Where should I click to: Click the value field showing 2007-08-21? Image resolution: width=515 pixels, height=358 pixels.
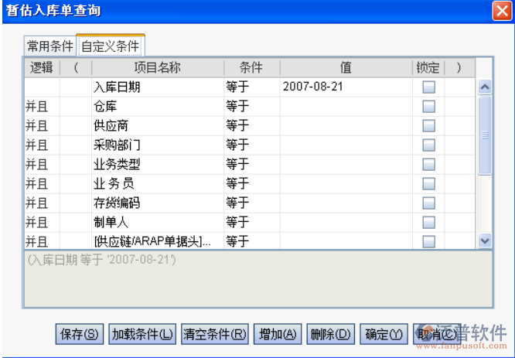coord(345,87)
